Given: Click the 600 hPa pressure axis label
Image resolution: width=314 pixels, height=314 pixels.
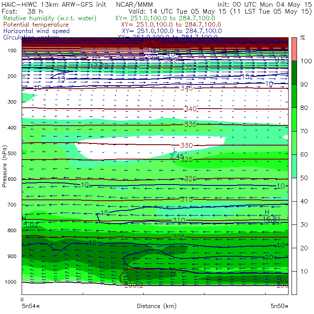Looking at the screenshot, I should tap(12, 179).
